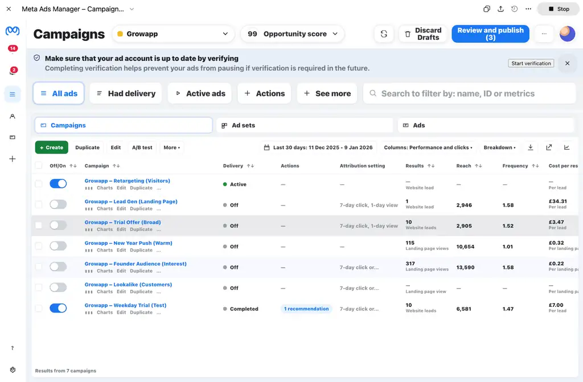Turn off Weekday Trial (Test) toggle
The height and width of the screenshot is (382, 583).
[59, 308]
